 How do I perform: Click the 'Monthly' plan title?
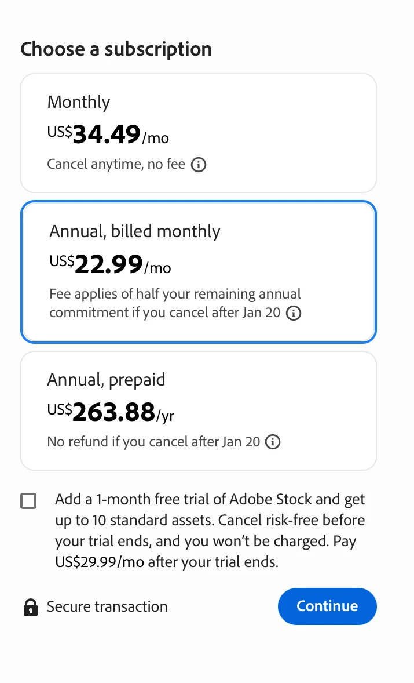79,103
